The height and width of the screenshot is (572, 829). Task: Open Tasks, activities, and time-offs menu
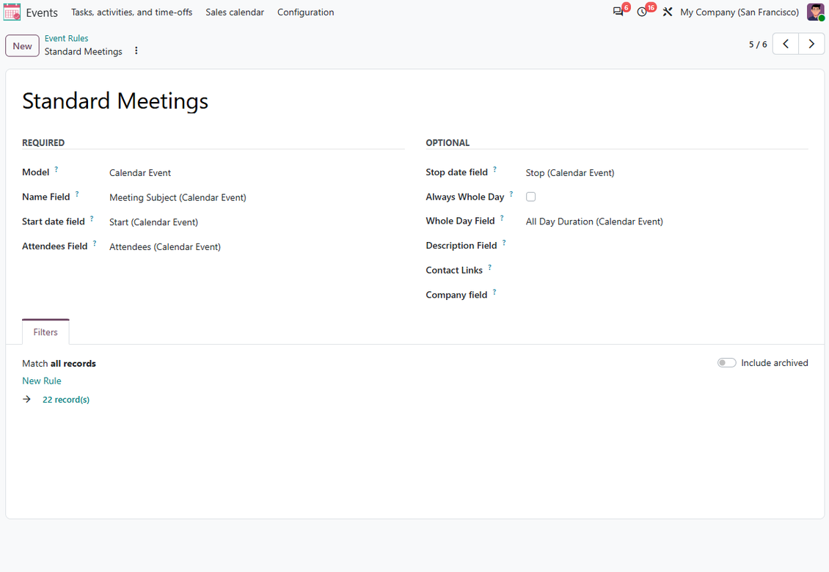coord(131,12)
